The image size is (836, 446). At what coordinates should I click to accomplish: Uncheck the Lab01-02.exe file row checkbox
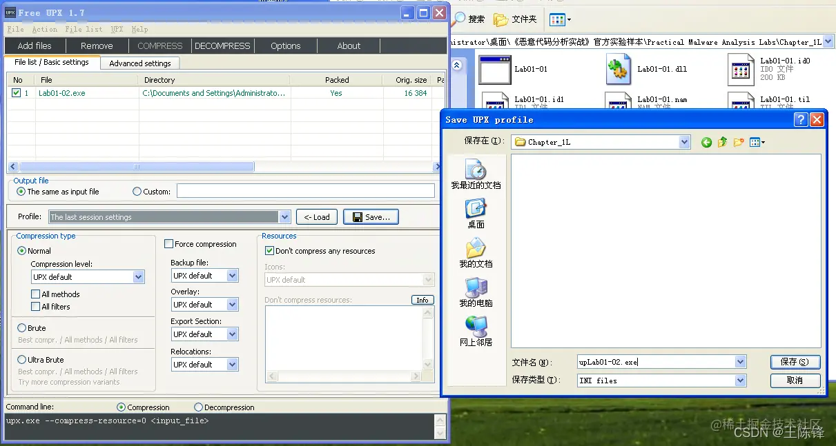pos(17,92)
